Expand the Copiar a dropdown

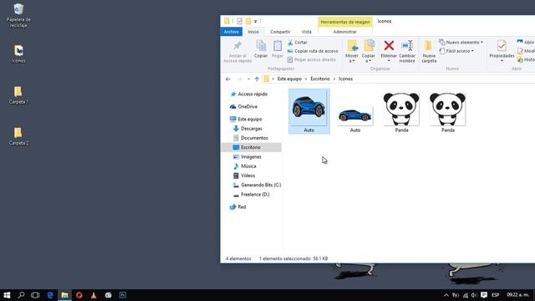(369, 61)
